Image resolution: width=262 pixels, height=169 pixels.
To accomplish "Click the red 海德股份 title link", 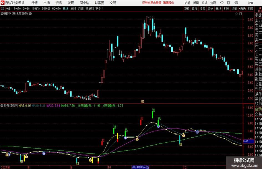I will (168, 3).
